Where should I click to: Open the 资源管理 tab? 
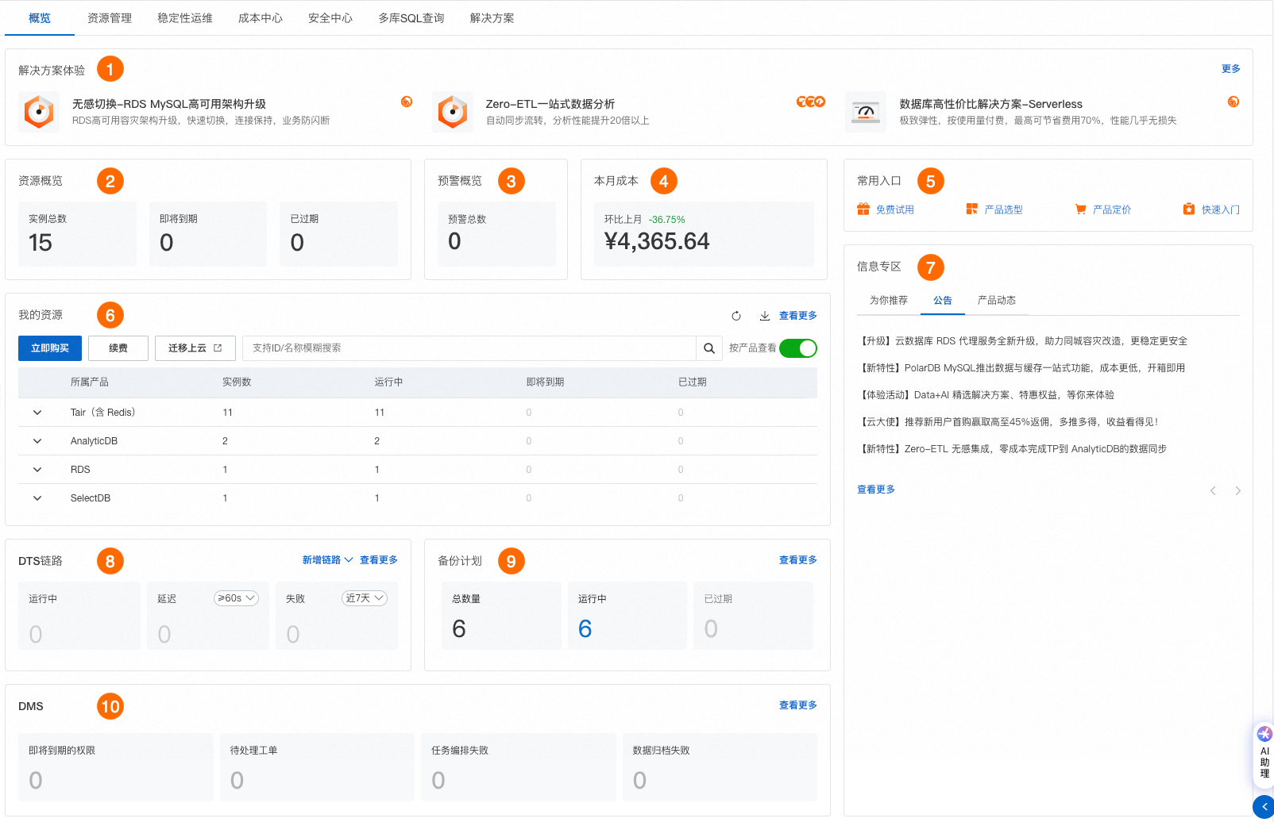point(110,17)
